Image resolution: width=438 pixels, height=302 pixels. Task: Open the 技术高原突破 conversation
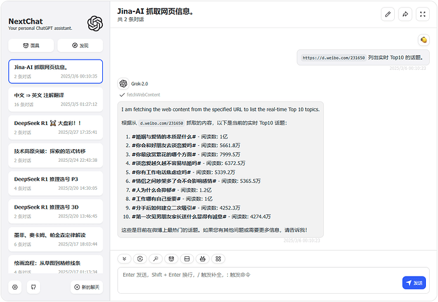coord(56,155)
